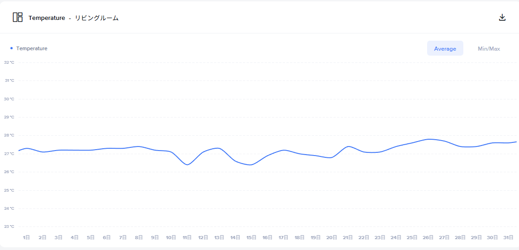The height and width of the screenshot is (250, 519).
Task: Click the リビングルーム room name
Action: click(97, 18)
